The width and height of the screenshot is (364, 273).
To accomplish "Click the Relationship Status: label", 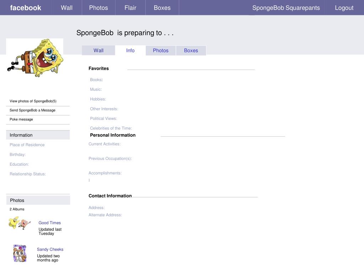I will [x=28, y=174].
